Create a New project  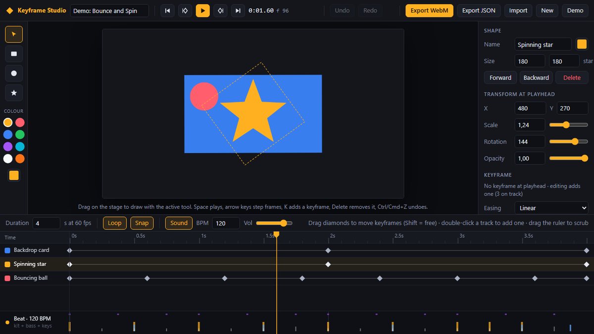pyautogui.click(x=547, y=10)
